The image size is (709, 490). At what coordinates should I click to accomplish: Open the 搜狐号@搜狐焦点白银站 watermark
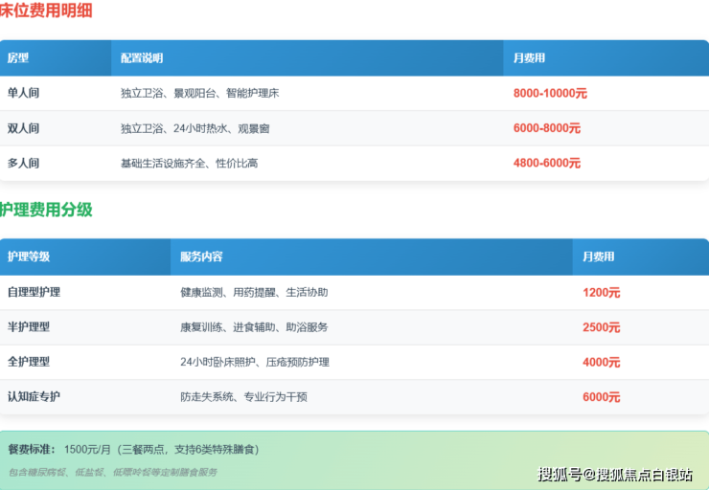tap(615, 475)
